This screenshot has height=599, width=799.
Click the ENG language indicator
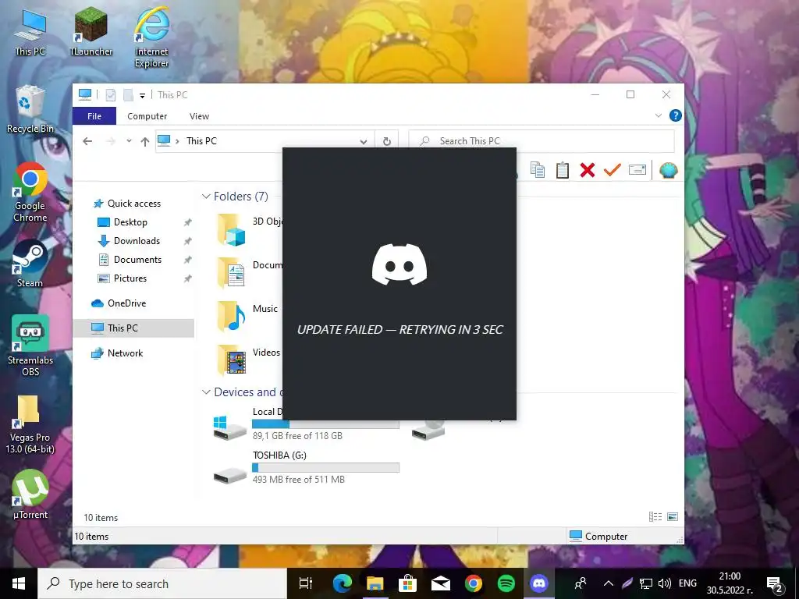687,583
